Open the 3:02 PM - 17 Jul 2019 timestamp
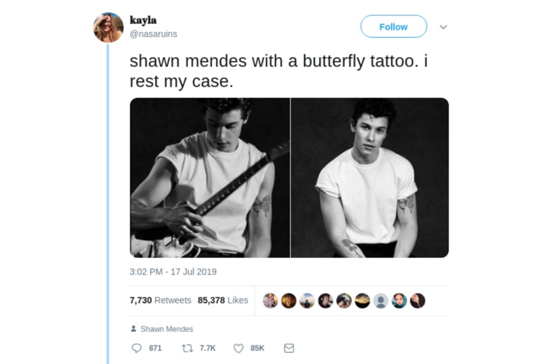Image resolution: width=546 pixels, height=364 pixels. (173, 271)
